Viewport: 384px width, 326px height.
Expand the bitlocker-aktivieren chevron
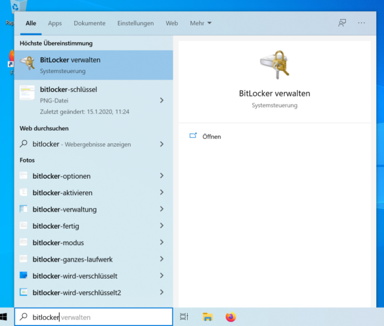point(161,193)
